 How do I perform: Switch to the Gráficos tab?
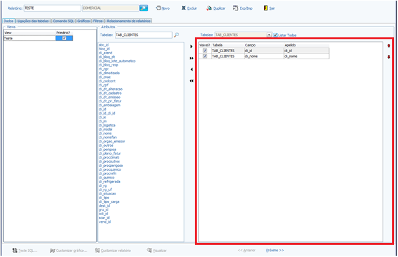point(83,21)
